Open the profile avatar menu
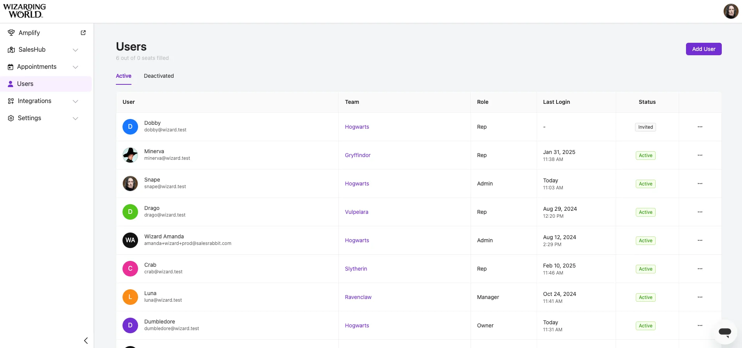This screenshot has height=348, width=742. pyautogui.click(x=731, y=11)
